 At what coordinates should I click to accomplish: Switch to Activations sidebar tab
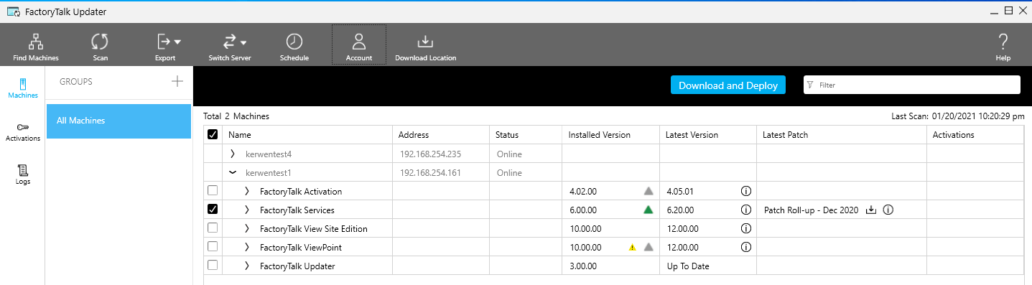(22, 132)
